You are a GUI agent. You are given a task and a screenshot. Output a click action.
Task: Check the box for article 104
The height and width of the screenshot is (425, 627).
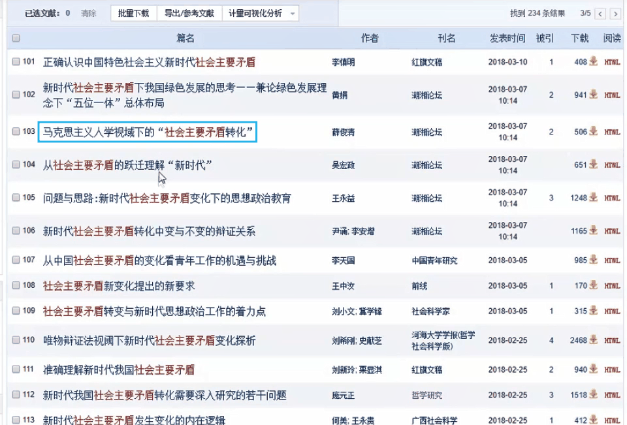pyautogui.click(x=16, y=165)
